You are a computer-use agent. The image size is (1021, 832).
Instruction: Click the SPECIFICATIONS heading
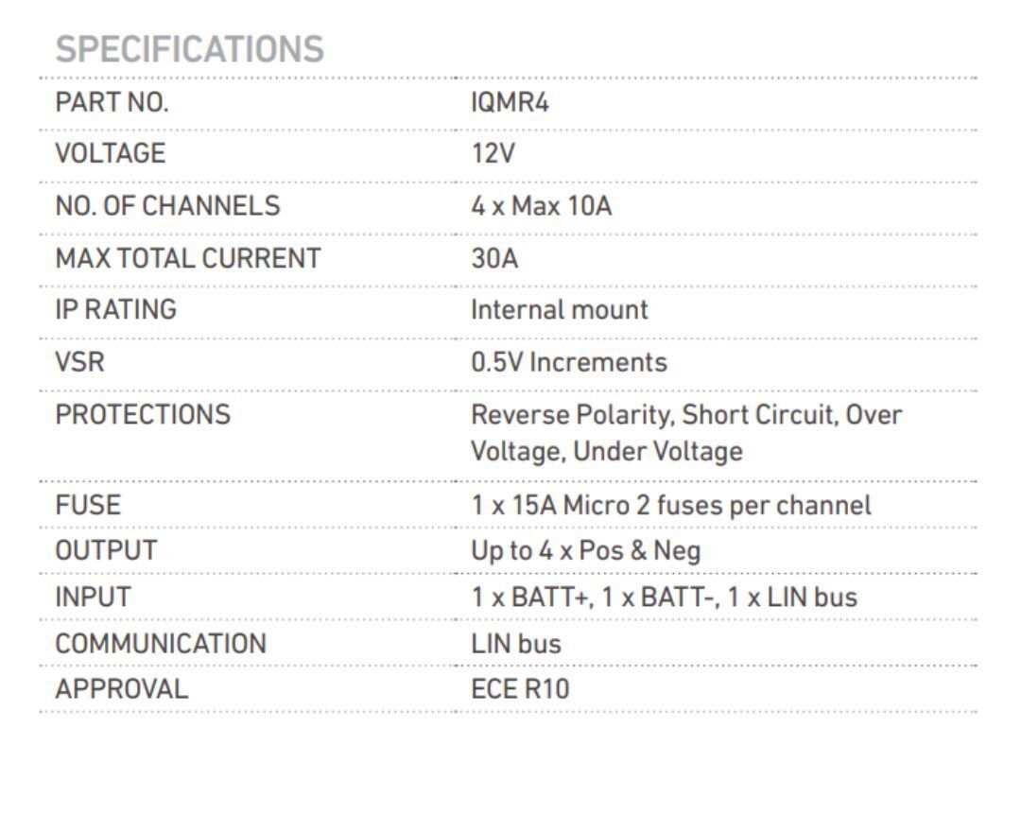click(189, 49)
